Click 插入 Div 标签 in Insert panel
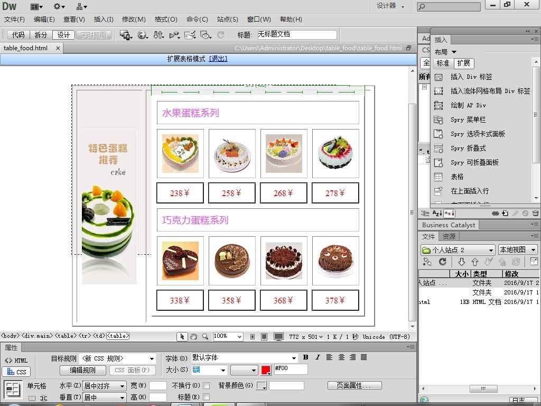 (x=471, y=77)
